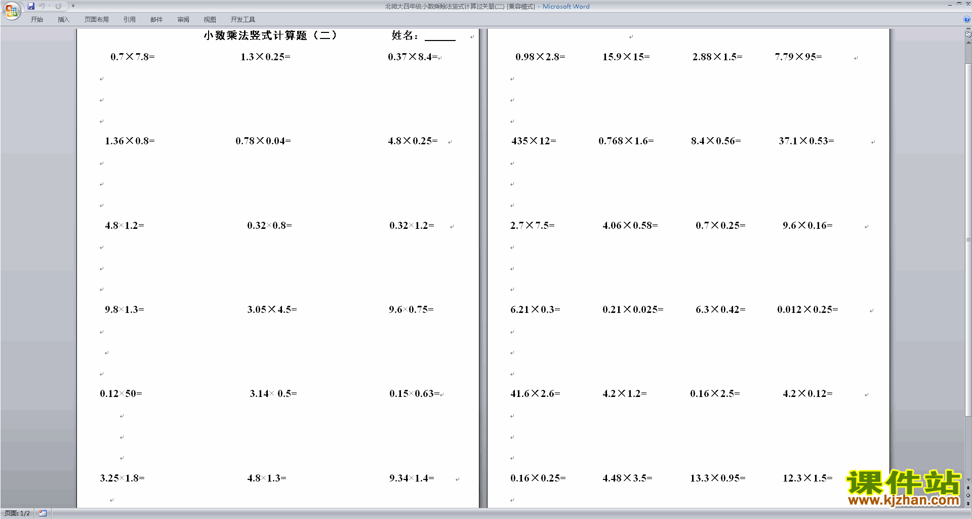
Task: Open the 插入 ribbon tab
Action: 63,19
